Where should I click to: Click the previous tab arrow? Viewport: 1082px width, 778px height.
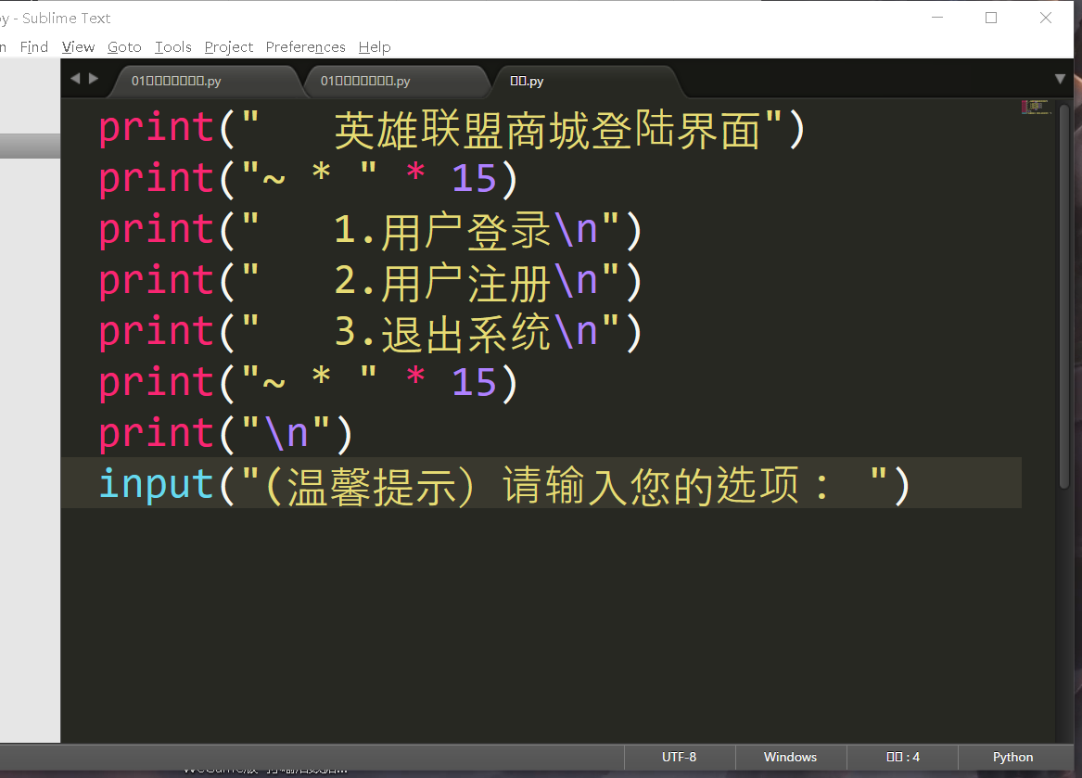coord(75,79)
